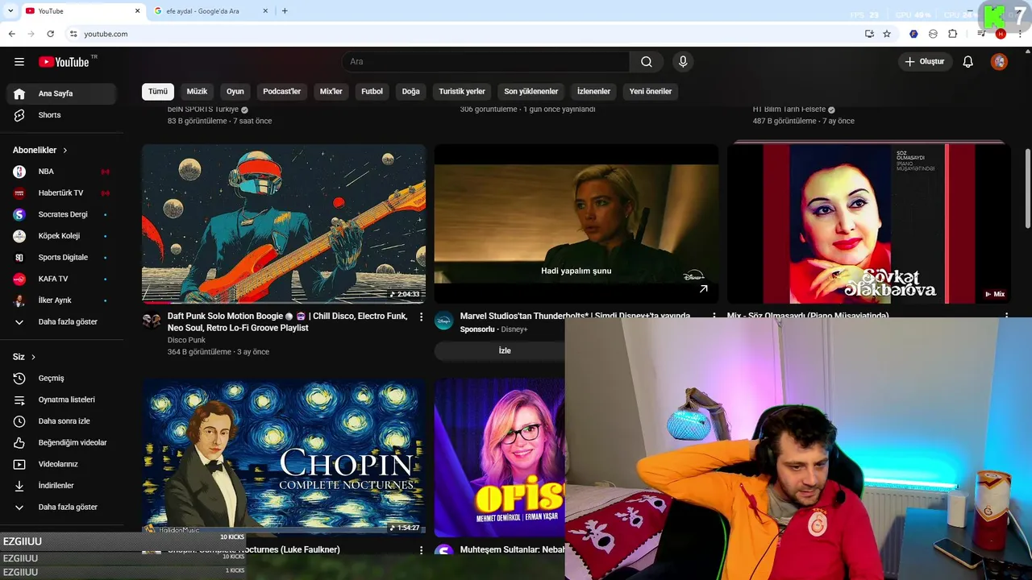The image size is (1032, 580).
Task: Select the Futbol filter chip
Action: coord(372,92)
